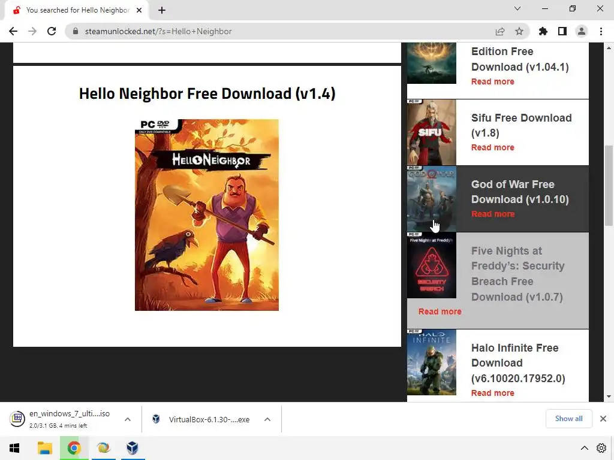Click the colorful globe taskbar icon

[x=103, y=448]
